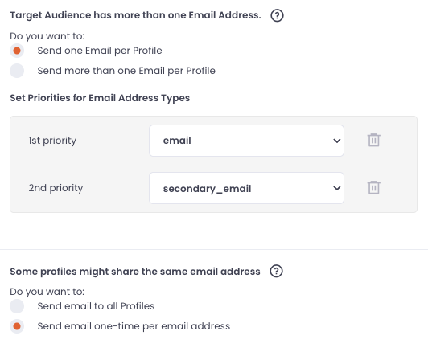The height and width of the screenshot is (352, 428).
Task: Click the 'Send email to all Profiles' label
Action: click(96, 306)
